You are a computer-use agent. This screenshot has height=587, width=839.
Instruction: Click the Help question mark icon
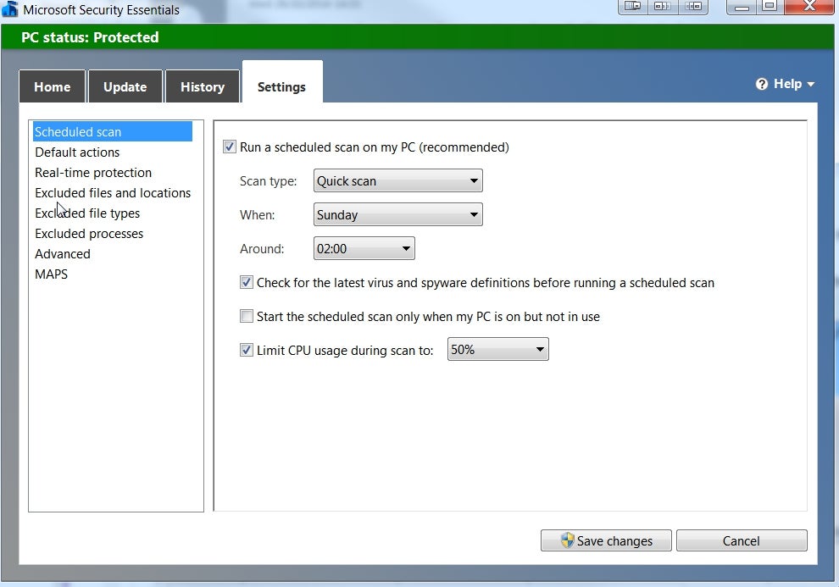[x=761, y=85]
